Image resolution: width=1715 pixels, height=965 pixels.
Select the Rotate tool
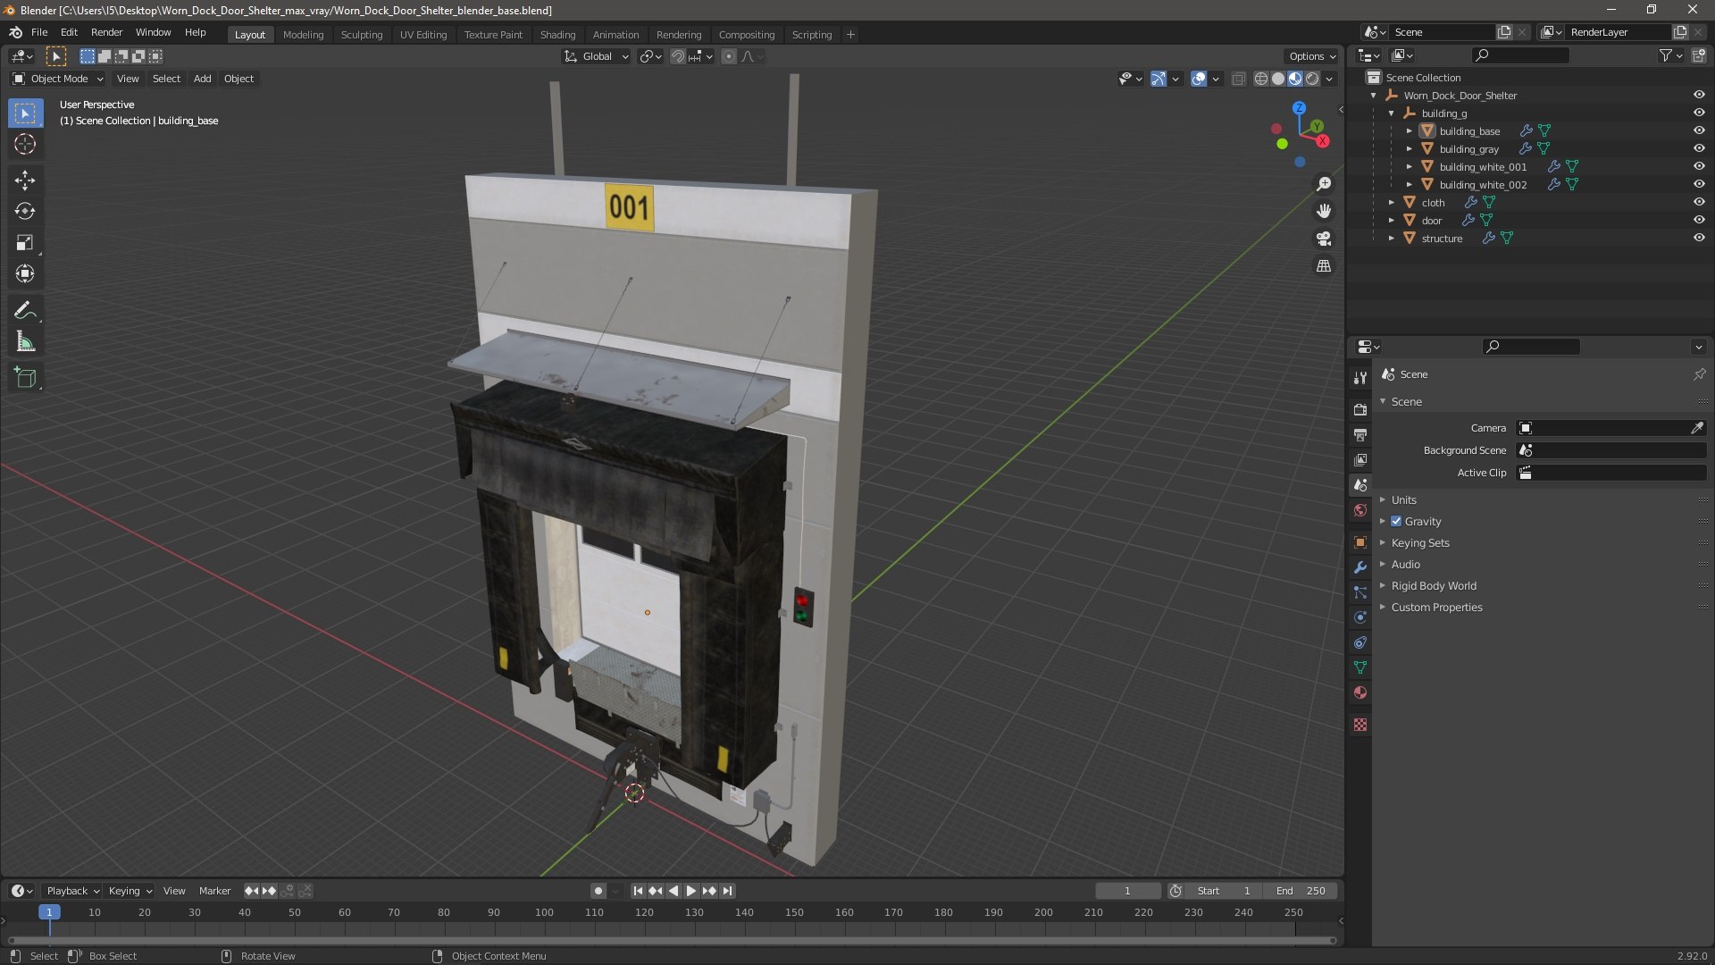coord(25,212)
